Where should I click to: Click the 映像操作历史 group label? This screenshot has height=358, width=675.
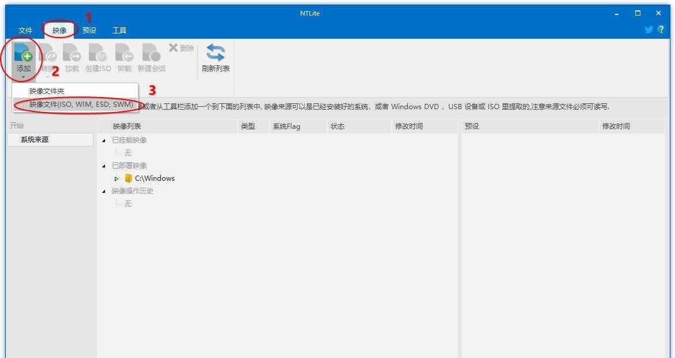[x=133, y=191]
